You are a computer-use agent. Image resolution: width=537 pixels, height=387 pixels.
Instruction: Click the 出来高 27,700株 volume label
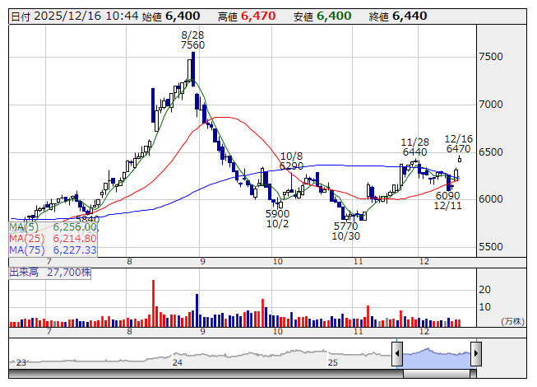49,271
